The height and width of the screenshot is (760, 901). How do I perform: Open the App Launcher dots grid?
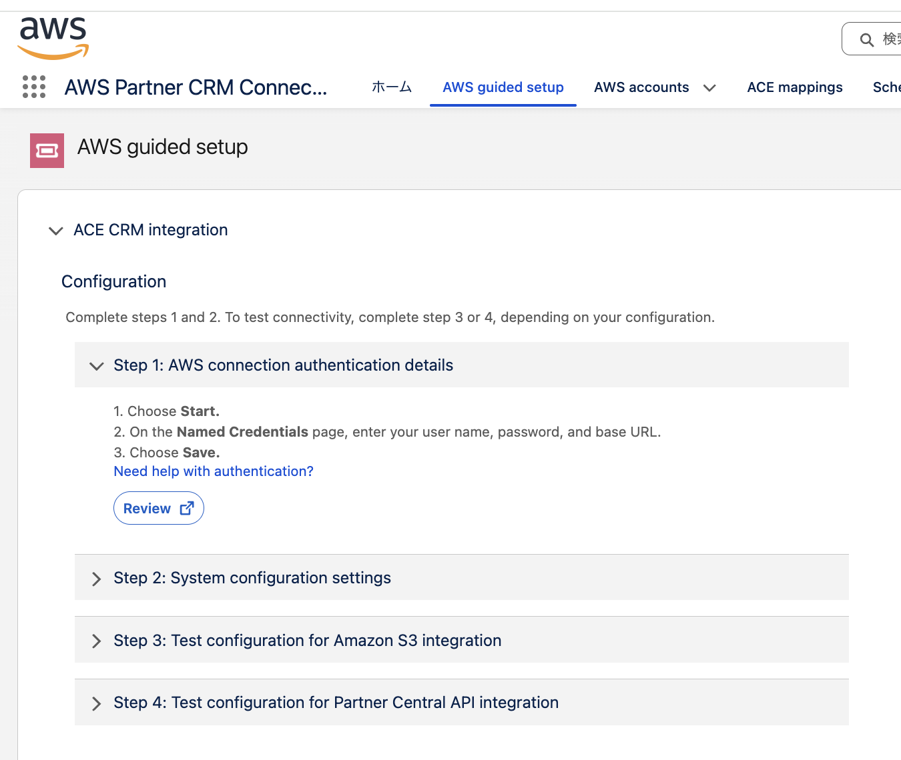click(x=34, y=87)
